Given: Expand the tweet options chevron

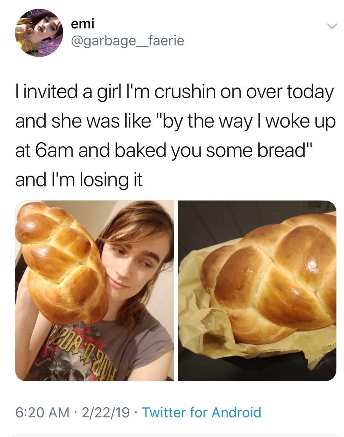Looking at the screenshot, I should coord(332,26).
